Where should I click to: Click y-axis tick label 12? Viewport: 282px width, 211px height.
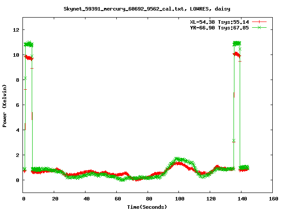coord(16,30)
